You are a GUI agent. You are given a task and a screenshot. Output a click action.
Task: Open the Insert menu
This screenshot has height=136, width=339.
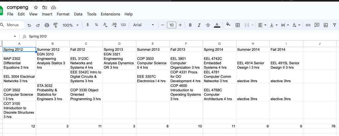click(x=47, y=14)
